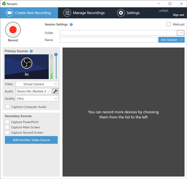This screenshot has height=179, width=187.
Task: Click the Panopto logo in the title bar
Action: 4,4
